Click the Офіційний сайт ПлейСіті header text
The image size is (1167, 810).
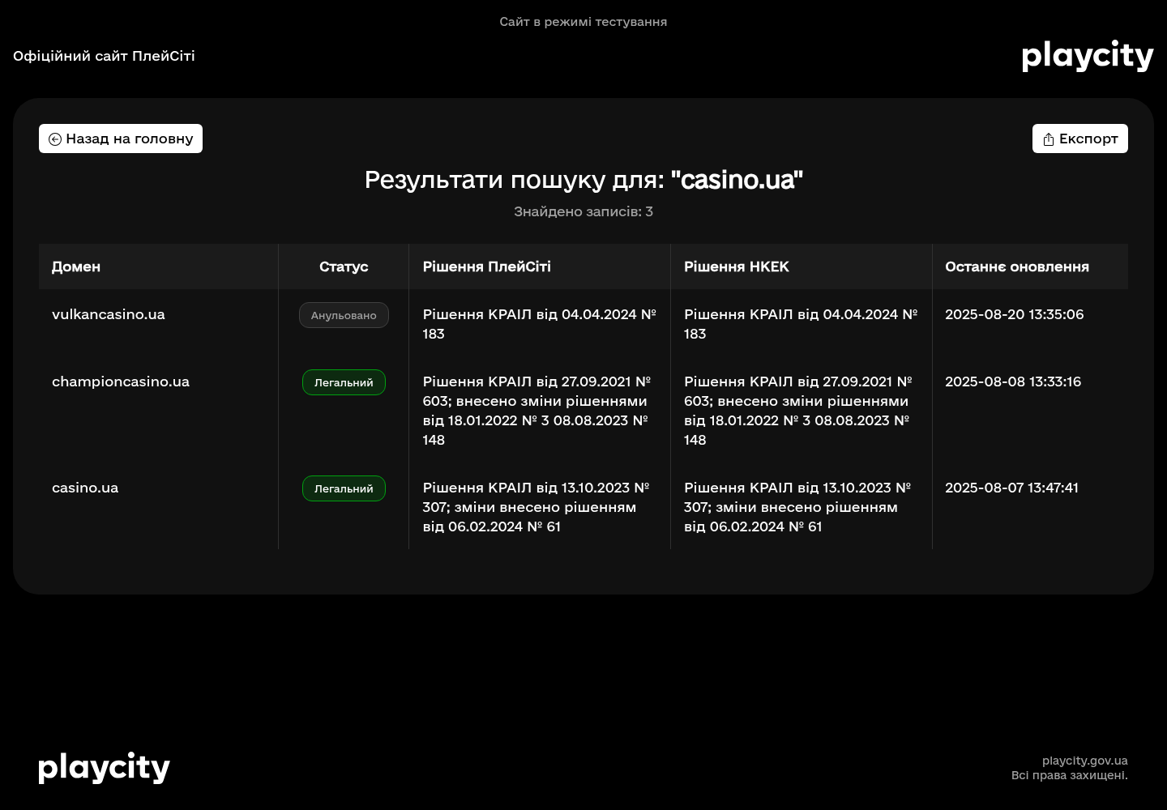pos(104,56)
